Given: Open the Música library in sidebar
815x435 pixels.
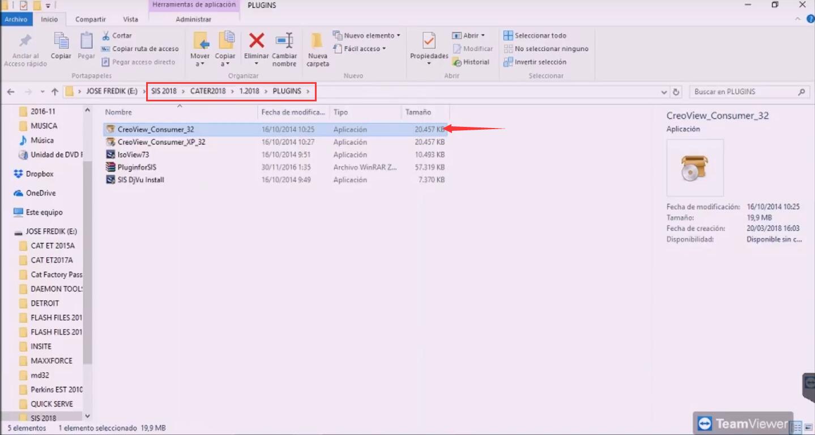Looking at the screenshot, I should coord(37,140).
